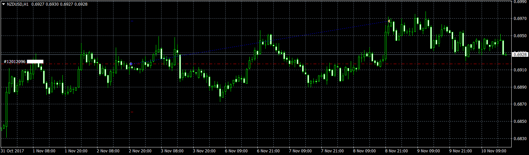The width and height of the screenshot is (529, 155).
Task: Click the blue trade entry arrow marker
Action: 131,64
